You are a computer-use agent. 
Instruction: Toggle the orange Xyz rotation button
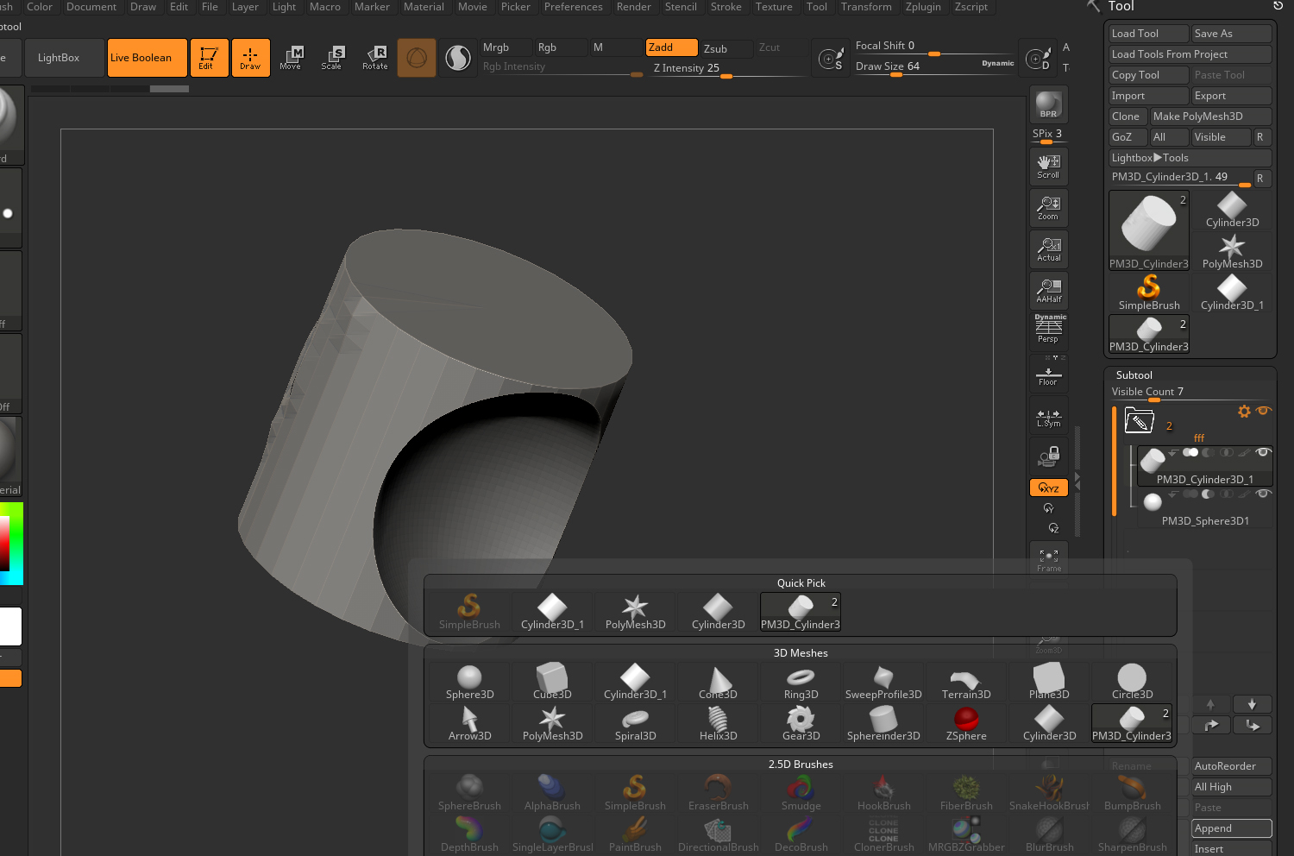click(x=1048, y=488)
